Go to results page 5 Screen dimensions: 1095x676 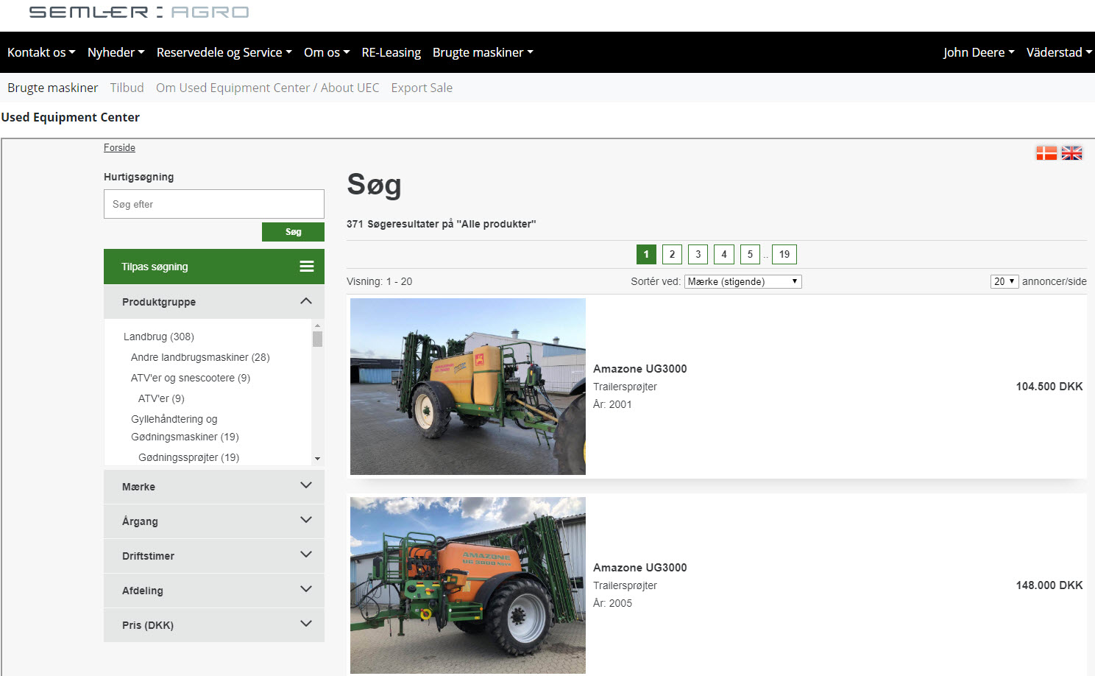click(x=750, y=254)
